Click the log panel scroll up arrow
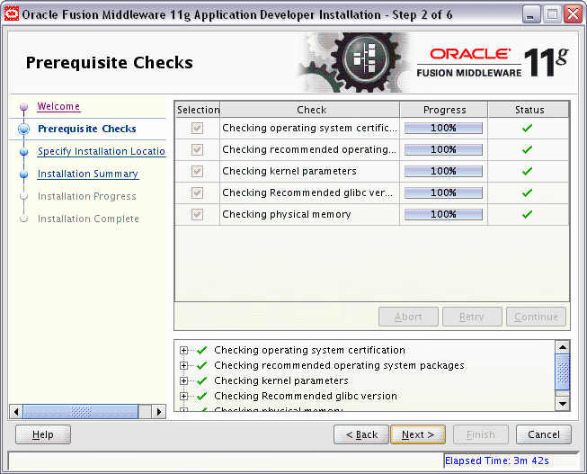Image resolution: width=587 pixels, height=474 pixels. coord(563,347)
